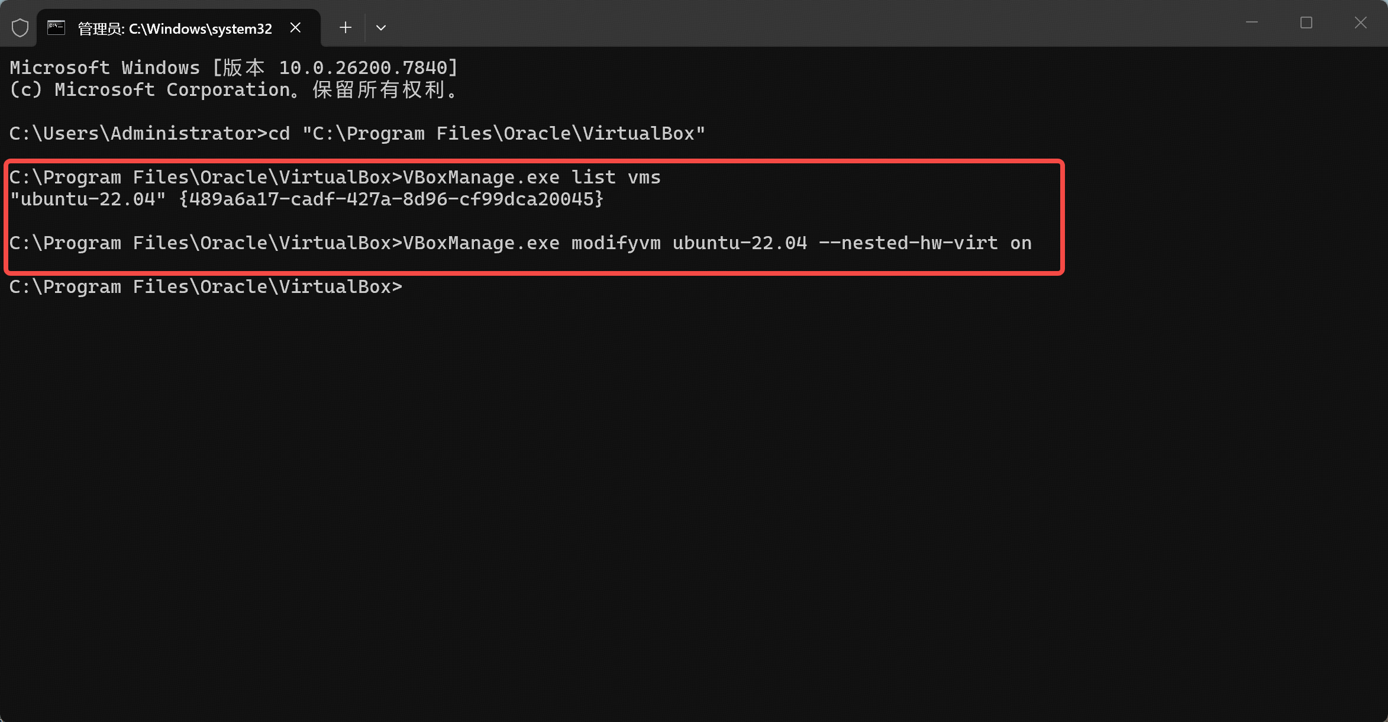Click the administrator shield icon
The width and height of the screenshot is (1388, 722).
pos(20,28)
